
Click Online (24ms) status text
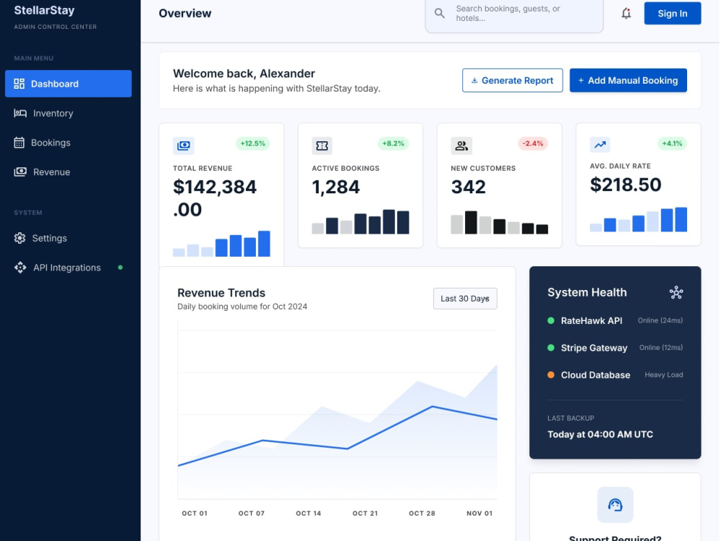pos(660,321)
